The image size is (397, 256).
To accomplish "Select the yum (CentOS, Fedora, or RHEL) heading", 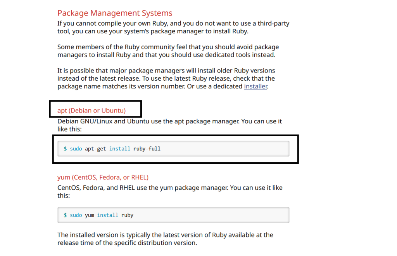I will (x=103, y=177).
